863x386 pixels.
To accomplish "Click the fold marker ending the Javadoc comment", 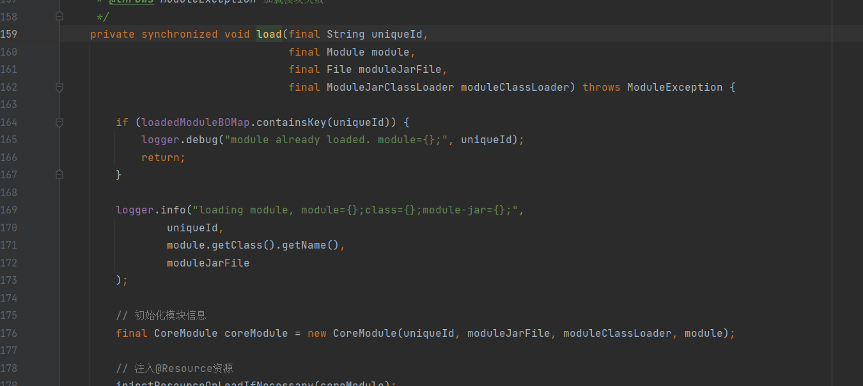I will click(x=59, y=16).
